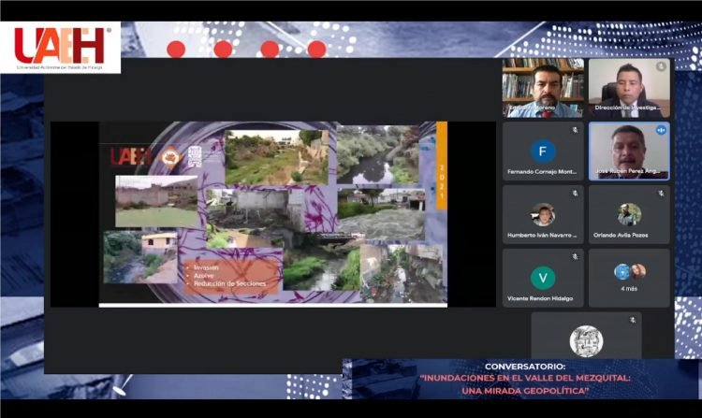Click the orange Invasión bullet list box

pos(230,275)
